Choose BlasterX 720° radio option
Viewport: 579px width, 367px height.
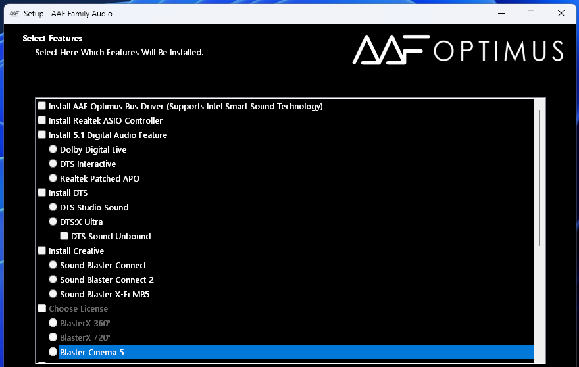pyautogui.click(x=53, y=337)
